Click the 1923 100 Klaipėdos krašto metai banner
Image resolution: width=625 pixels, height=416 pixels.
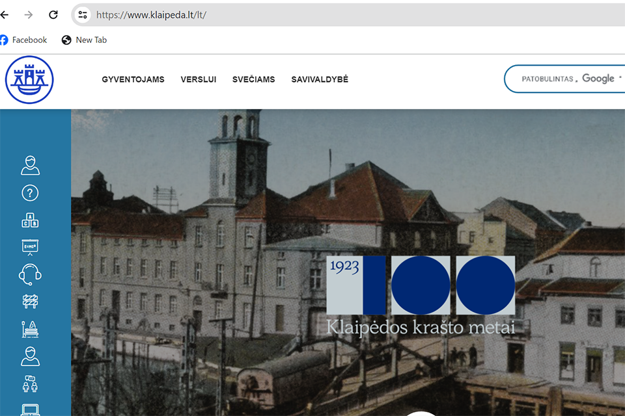(421, 295)
